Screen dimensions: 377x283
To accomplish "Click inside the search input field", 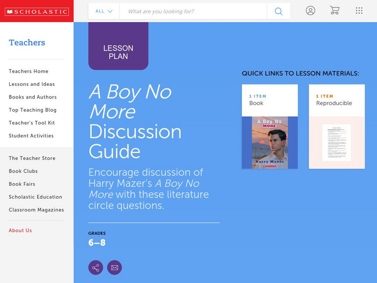I will [x=188, y=11].
